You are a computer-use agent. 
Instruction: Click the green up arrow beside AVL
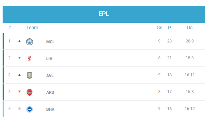(x=19, y=75)
